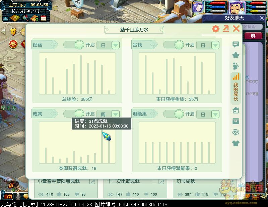Image resolution: width=268 pixels, height=207 pixels.
Task: Open the help book question icon
Action: tap(35, 18)
